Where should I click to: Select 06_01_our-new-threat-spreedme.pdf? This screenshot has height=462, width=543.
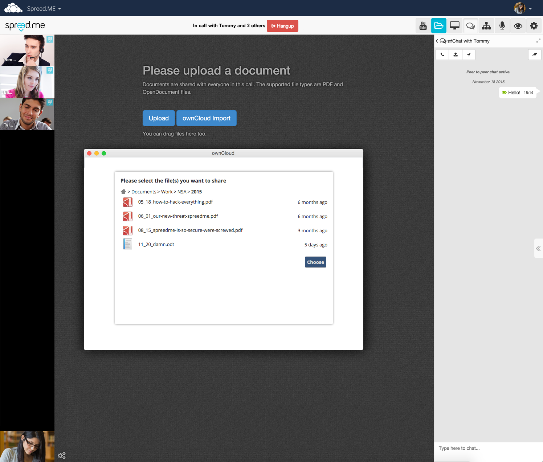point(224,216)
